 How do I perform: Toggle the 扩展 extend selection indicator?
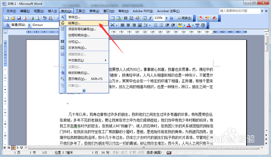(x=132, y=153)
